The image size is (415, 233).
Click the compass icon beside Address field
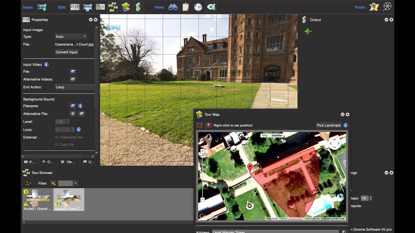pyautogui.click(x=344, y=232)
